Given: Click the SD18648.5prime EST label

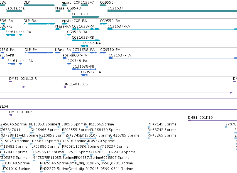Looking at the screenshot, I should [16, 164].
